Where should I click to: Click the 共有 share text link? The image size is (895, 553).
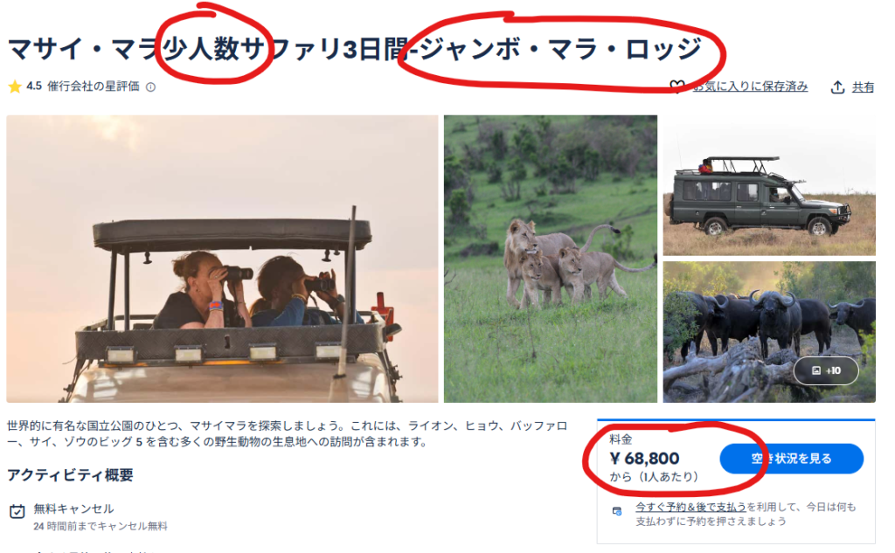(x=863, y=87)
